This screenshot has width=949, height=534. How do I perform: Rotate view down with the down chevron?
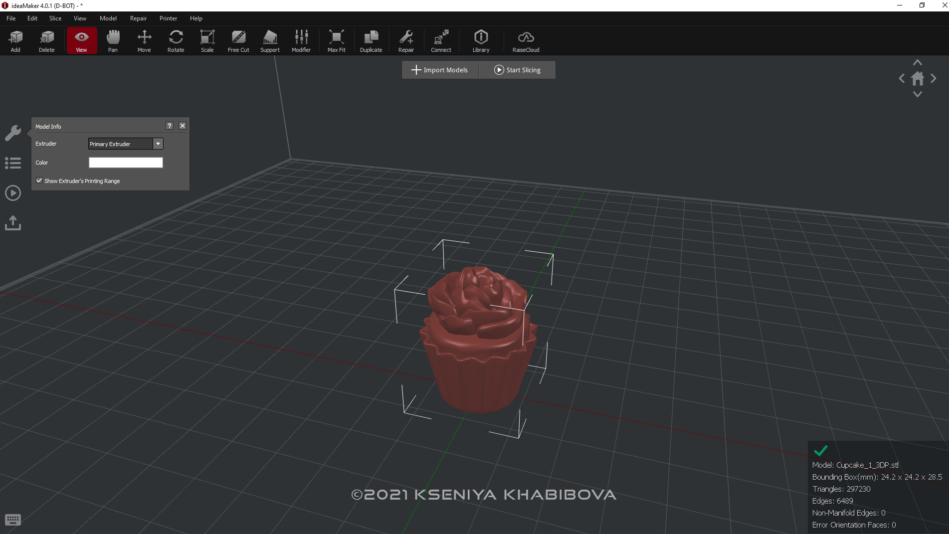(x=918, y=94)
